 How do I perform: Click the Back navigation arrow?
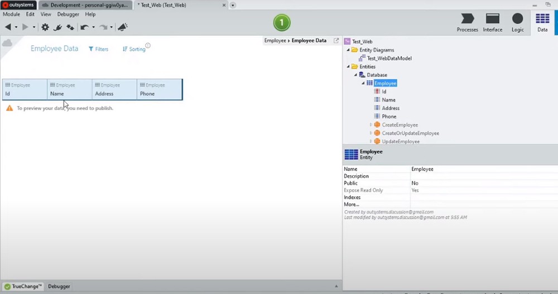pos(8,27)
